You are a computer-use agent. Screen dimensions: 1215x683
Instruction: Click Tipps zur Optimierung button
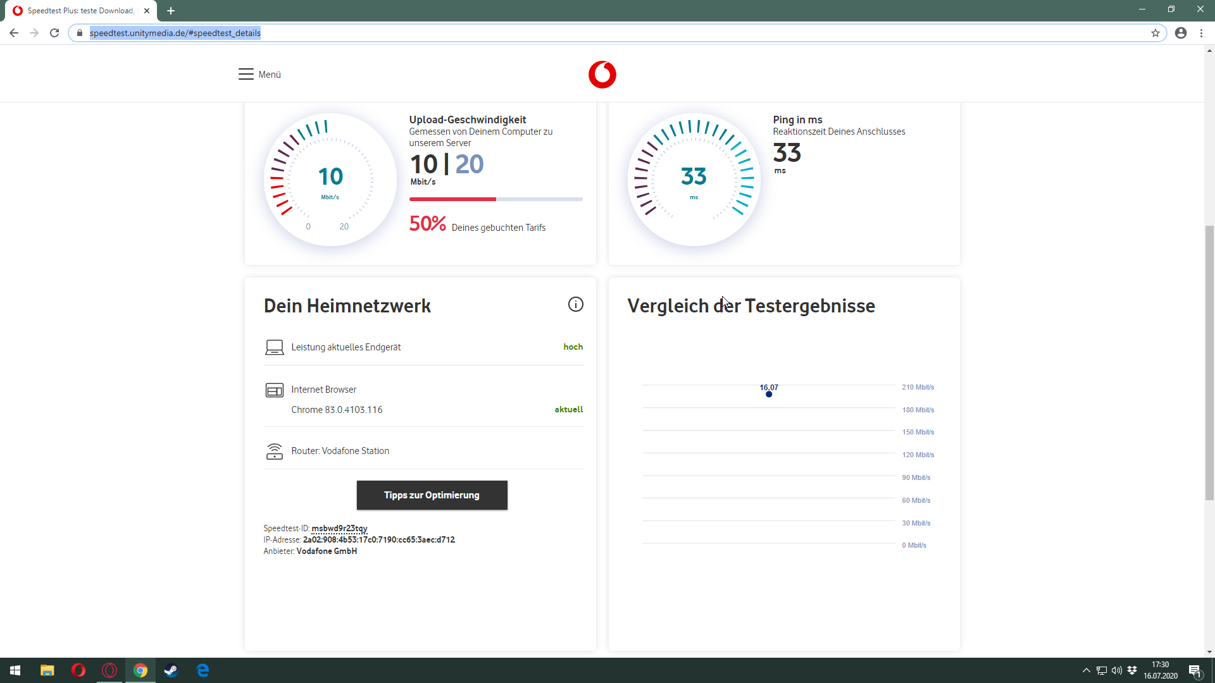(432, 495)
